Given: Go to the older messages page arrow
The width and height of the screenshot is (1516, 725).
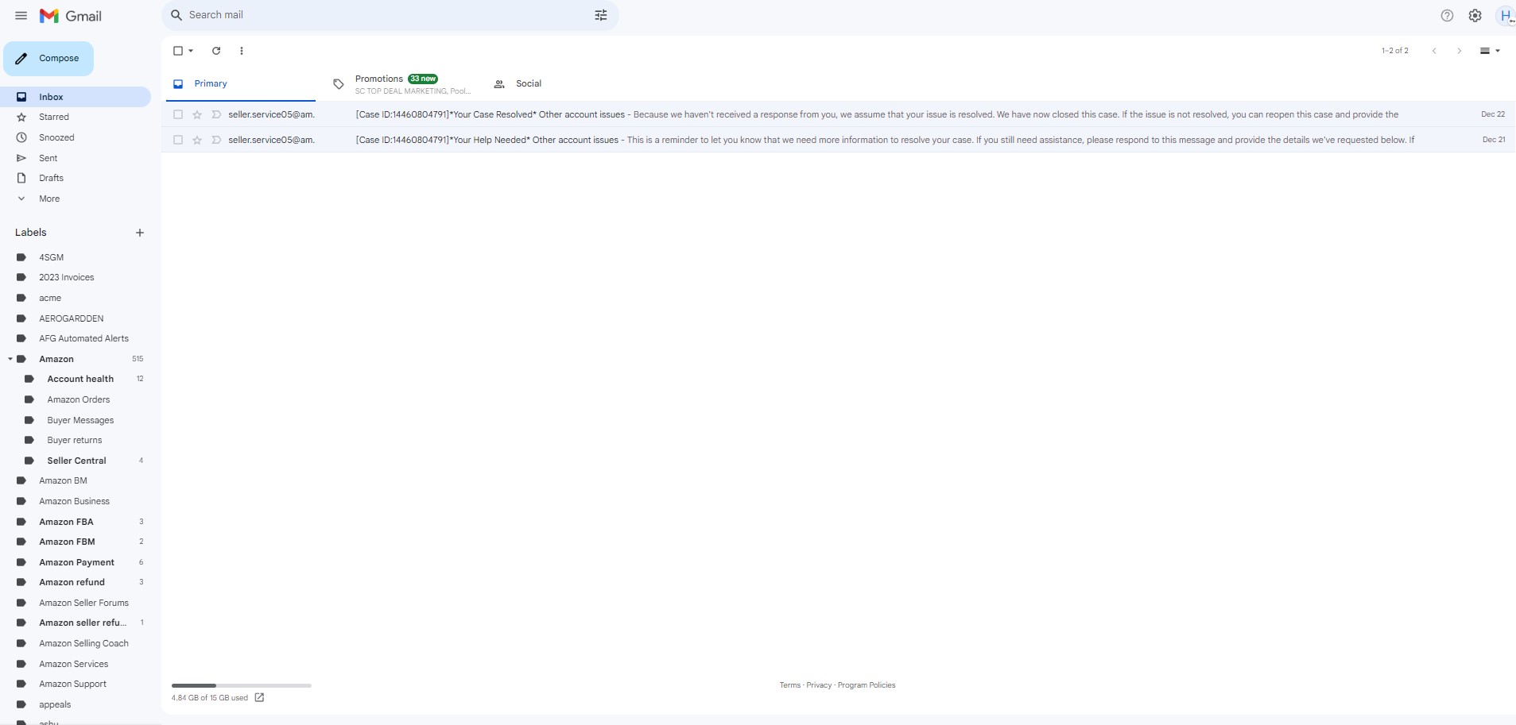Looking at the screenshot, I should click(1459, 51).
